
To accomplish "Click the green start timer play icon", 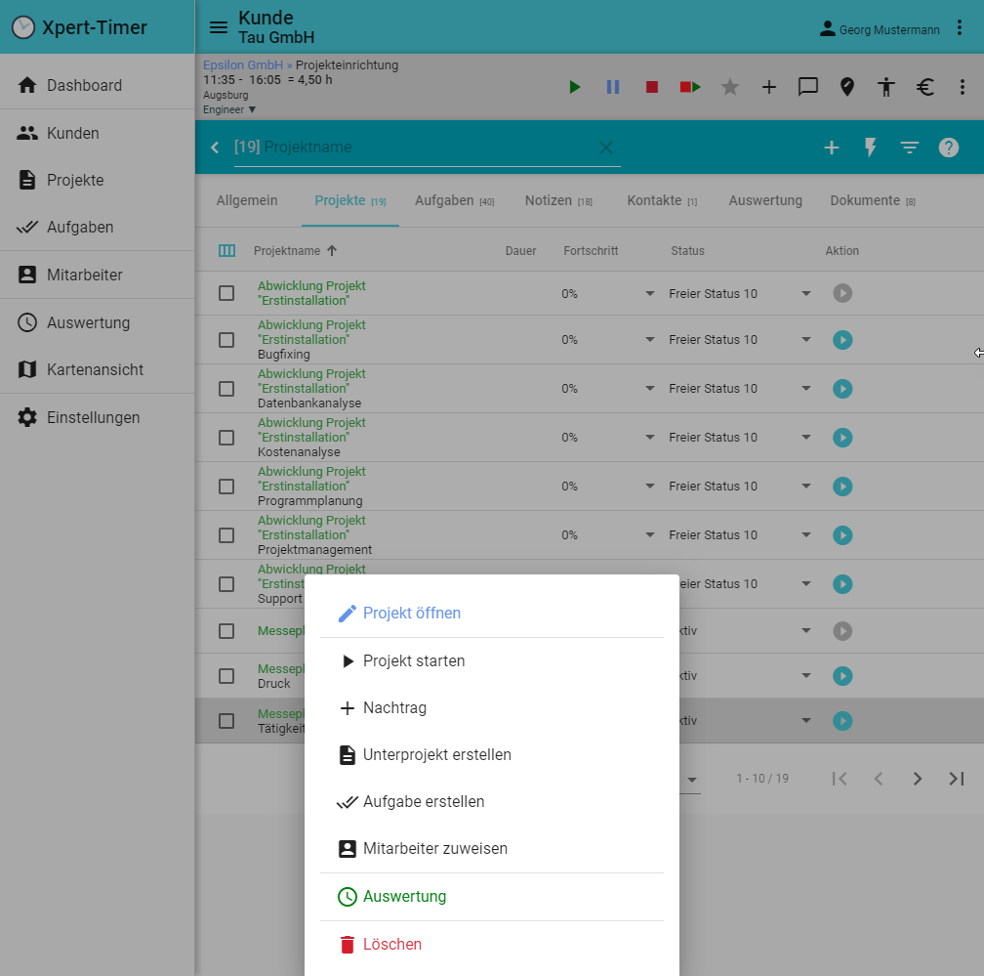I will 575,87.
